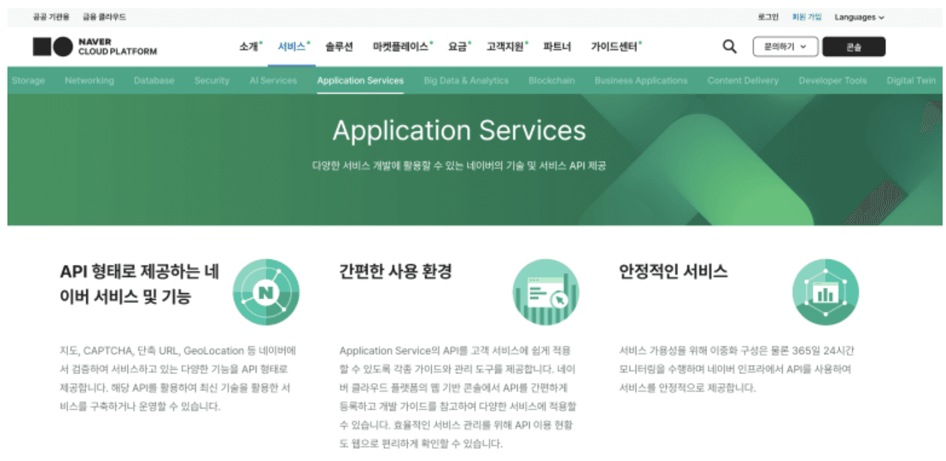946x461 pixels.
Task: Expand the Languages dropdown
Action: [859, 18]
